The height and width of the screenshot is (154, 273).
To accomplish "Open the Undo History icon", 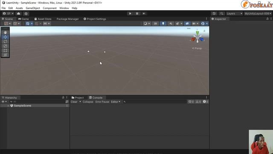I will coord(214,14).
